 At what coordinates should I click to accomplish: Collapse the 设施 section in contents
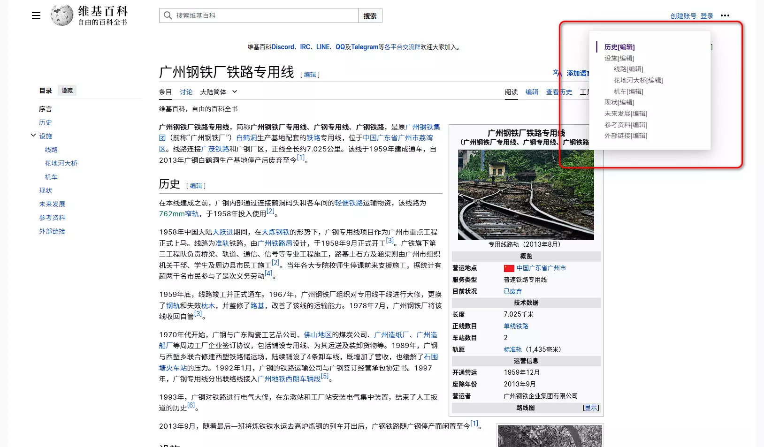pyautogui.click(x=33, y=136)
